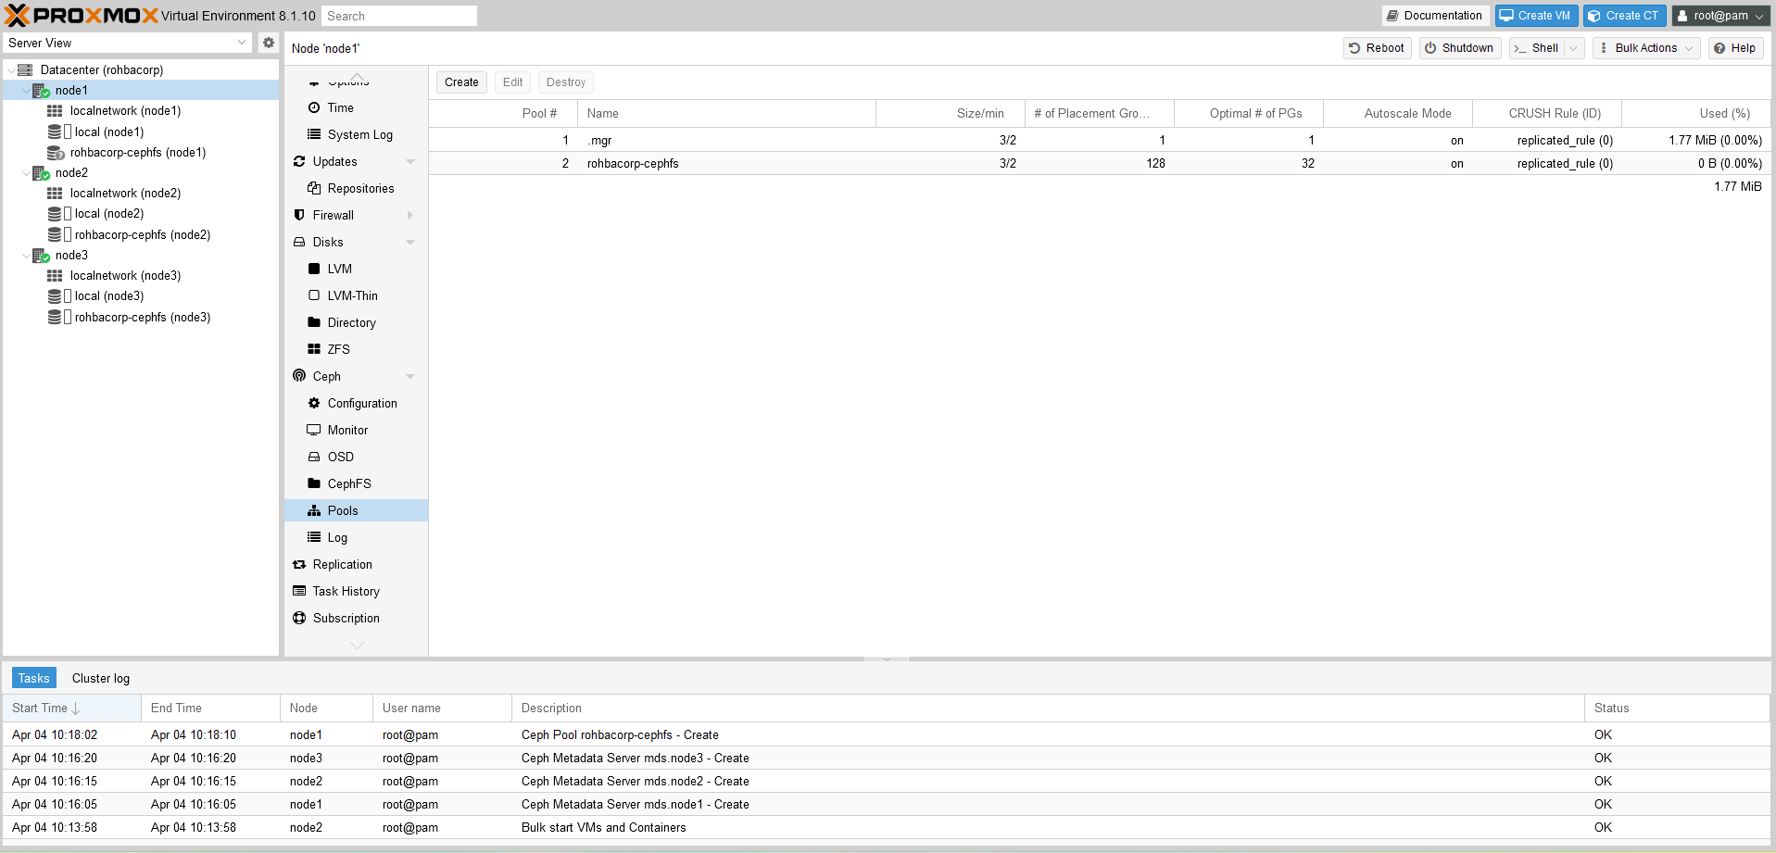Click the Shutdown button
This screenshot has height=853, width=1776.
click(1459, 48)
